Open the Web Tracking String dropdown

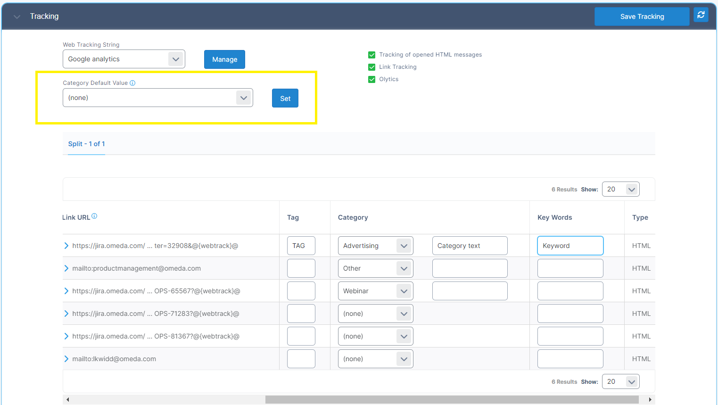coord(124,59)
